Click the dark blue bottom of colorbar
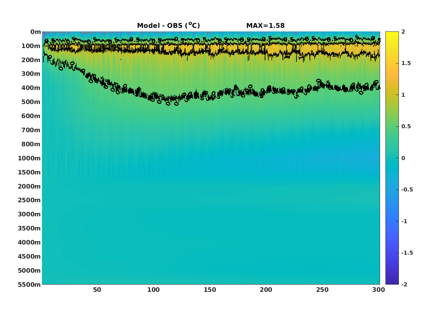The width and height of the screenshot is (422, 316). tap(392, 282)
